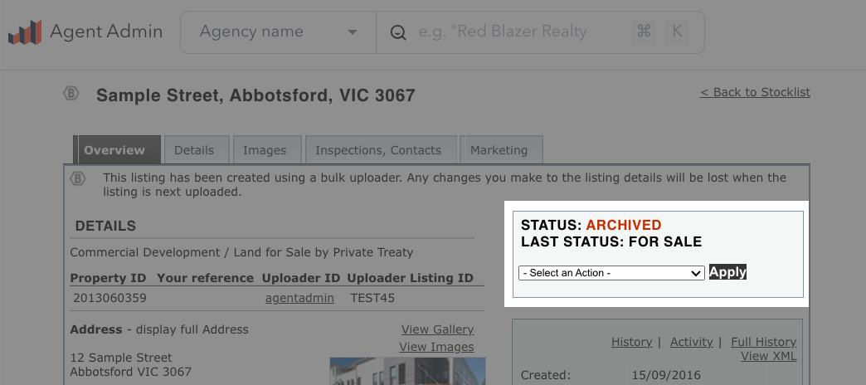Click the Agent Admin bar chart logo
The image size is (866, 385).
(26, 32)
